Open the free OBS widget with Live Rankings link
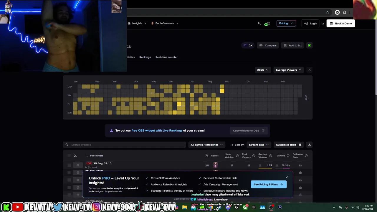Image resolution: width=377 pixels, height=212 pixels. (157, 130)
